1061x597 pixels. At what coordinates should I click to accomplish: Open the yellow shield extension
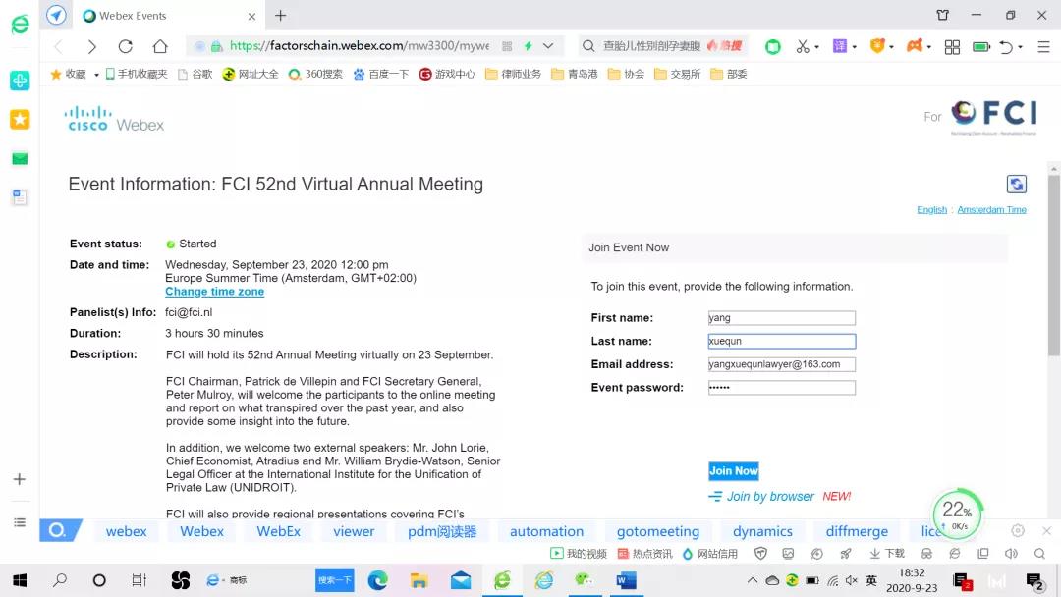(x=877, y=46)
